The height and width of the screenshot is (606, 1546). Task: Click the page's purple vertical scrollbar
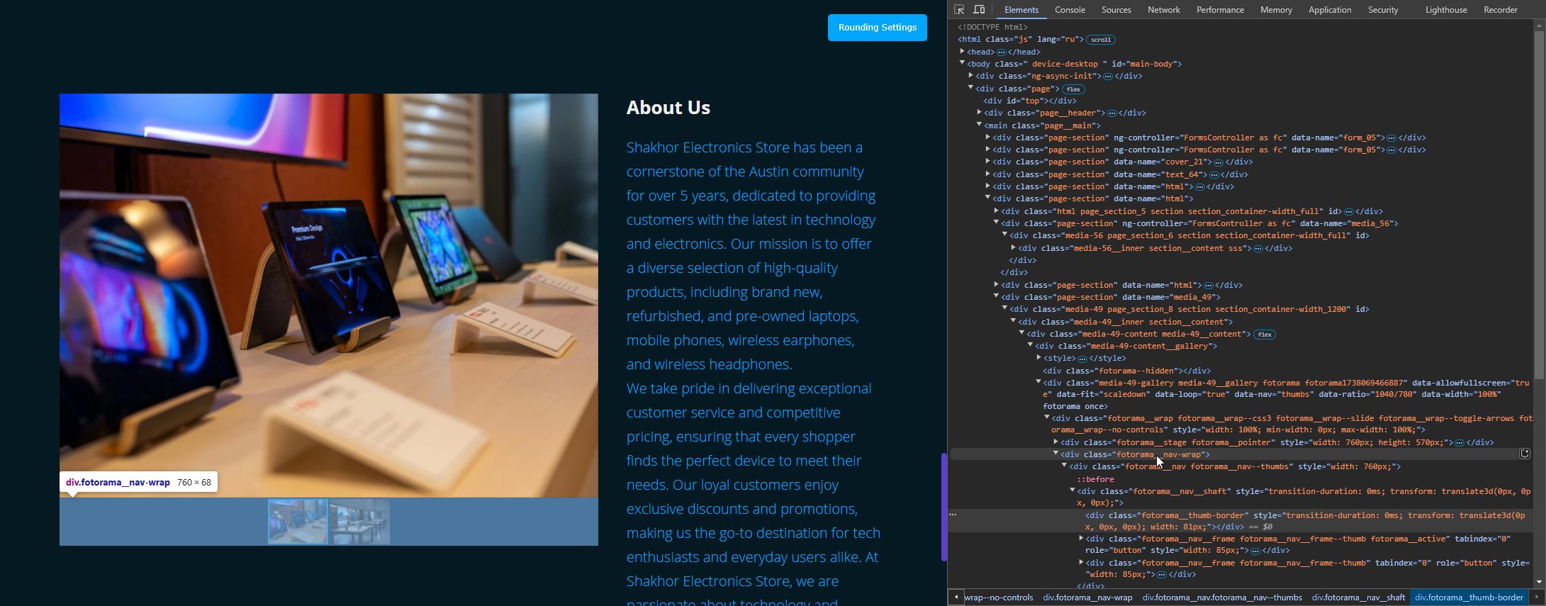click(x=943, y=507)
